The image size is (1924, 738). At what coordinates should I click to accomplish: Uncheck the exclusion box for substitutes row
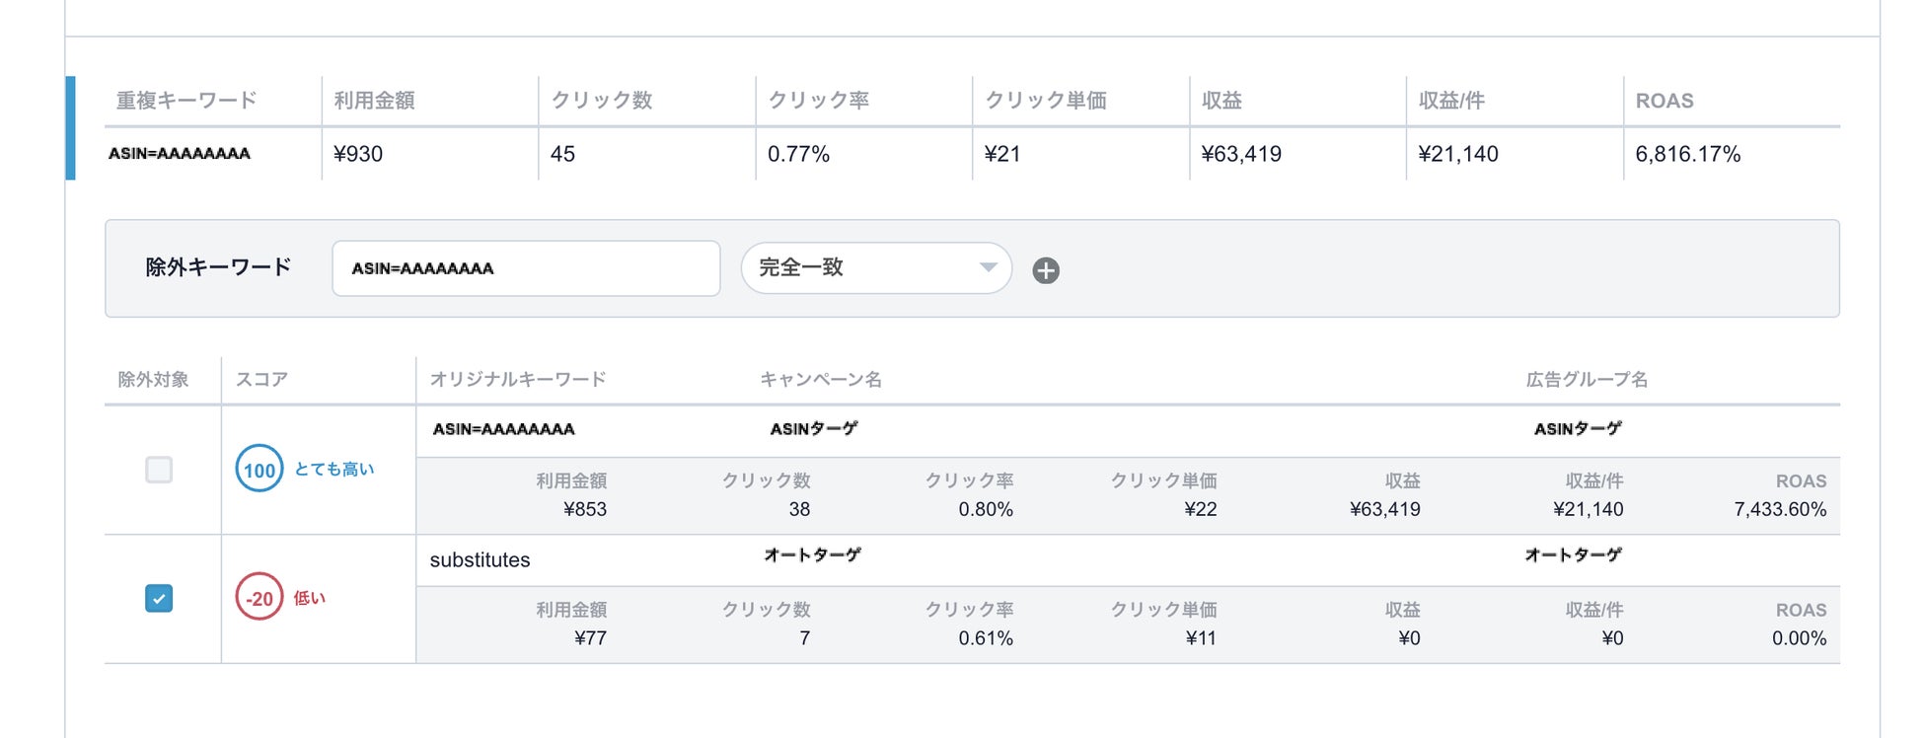(x=159, y=598)
